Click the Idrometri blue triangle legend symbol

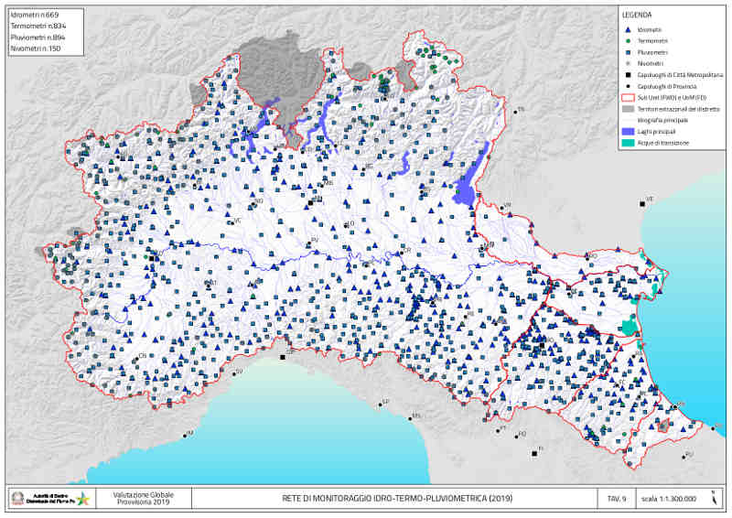[x=629, y=30]
